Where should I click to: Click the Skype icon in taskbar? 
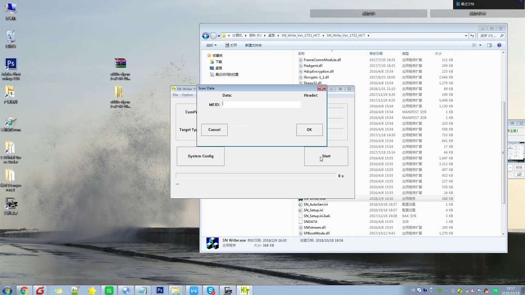[211, 290]
